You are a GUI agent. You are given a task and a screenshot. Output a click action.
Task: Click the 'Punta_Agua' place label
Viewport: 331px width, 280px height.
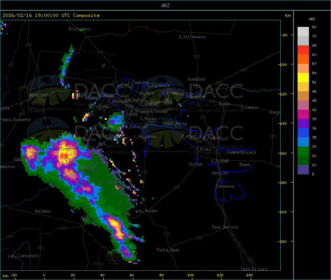pyautogui.click(x=168, y=250)
